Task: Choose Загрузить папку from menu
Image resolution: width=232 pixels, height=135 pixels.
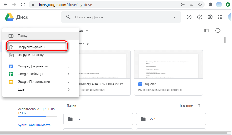Action: pos(30,55)
